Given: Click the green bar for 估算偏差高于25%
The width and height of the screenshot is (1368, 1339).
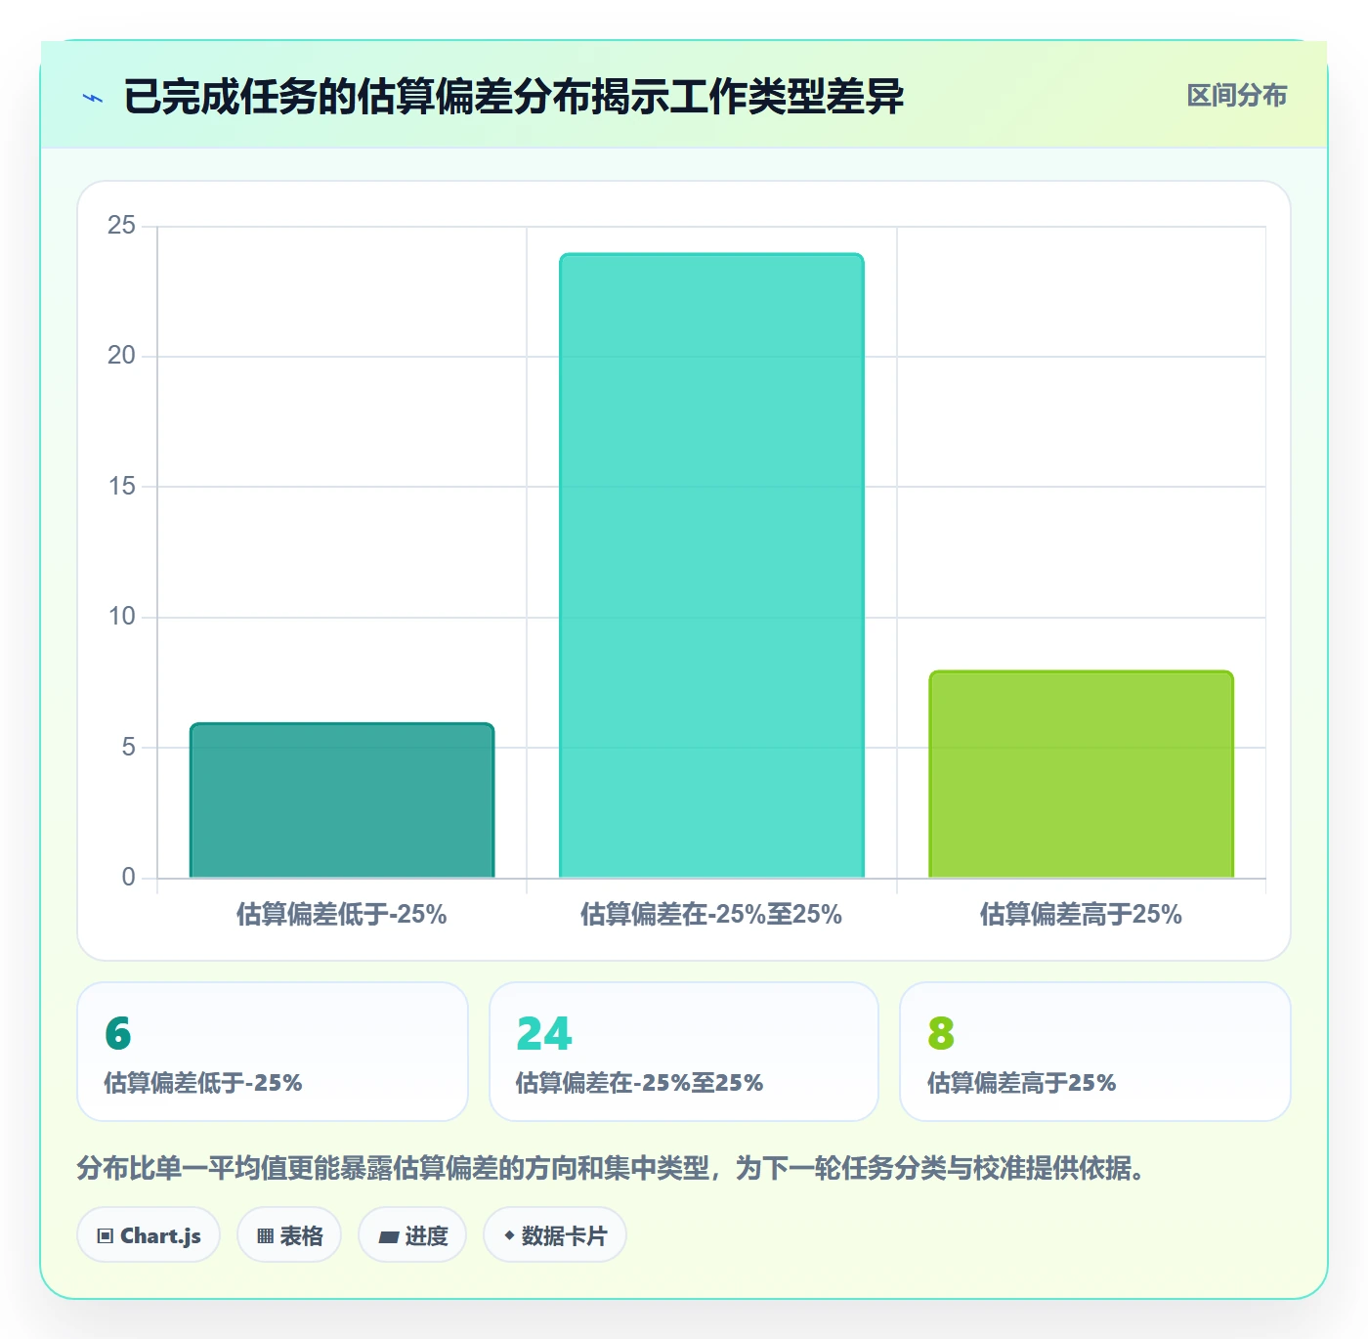Looking at the screenshot, I should tap(1081, 774).
